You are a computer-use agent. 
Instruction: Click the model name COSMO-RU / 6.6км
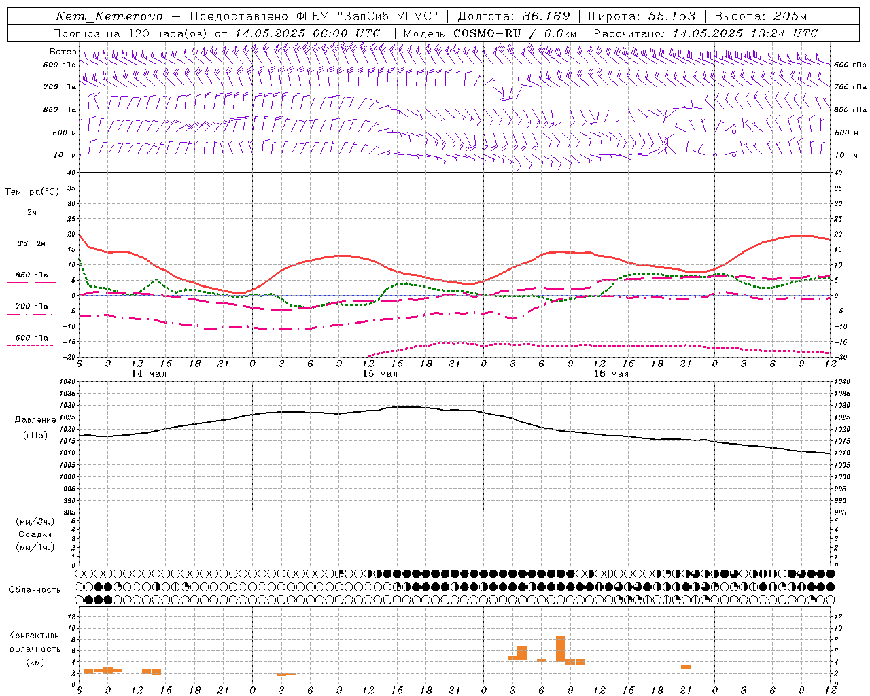tap(515, 33)
